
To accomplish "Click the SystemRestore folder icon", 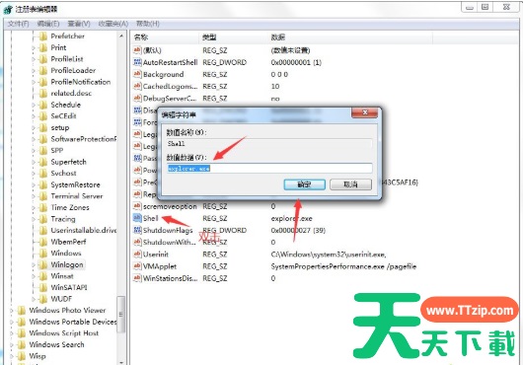I will click(x=43, y=184).
